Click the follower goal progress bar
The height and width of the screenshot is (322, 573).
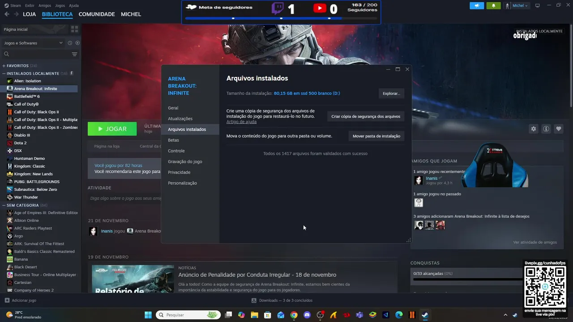coord(281,18)
